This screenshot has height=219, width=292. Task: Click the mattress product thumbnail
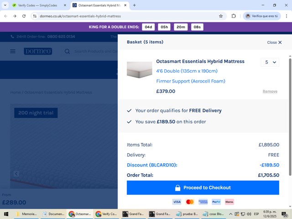click(x=139, y=70)
